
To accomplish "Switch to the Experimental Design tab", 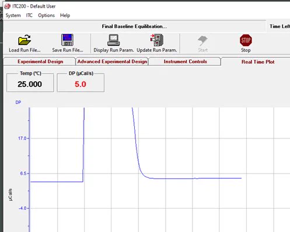I will coord(40,61).
